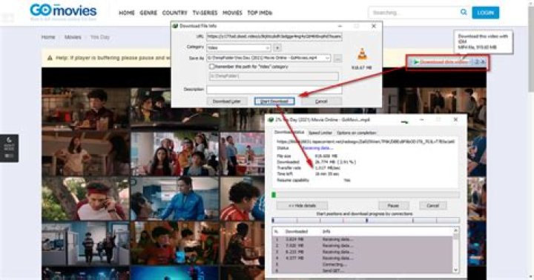Click the plus icon next to Category
Image resolution: width=534 pixels, height=280 pixels.
tap(277, 47)
